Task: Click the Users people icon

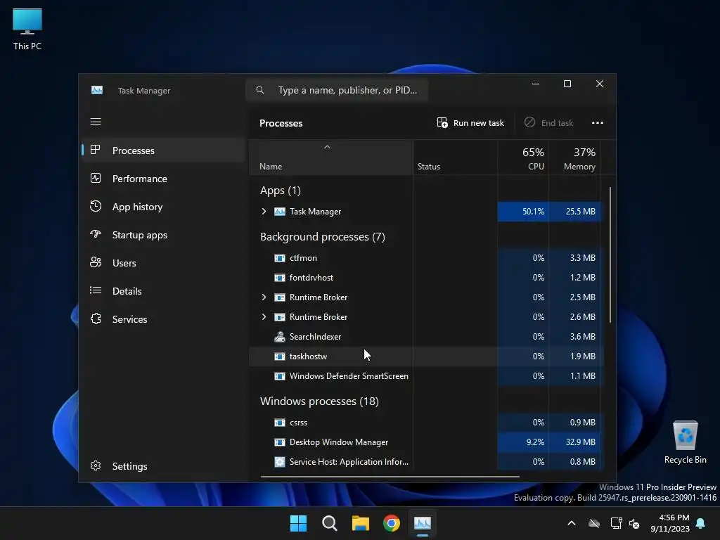Action: (x=96, y=262)
